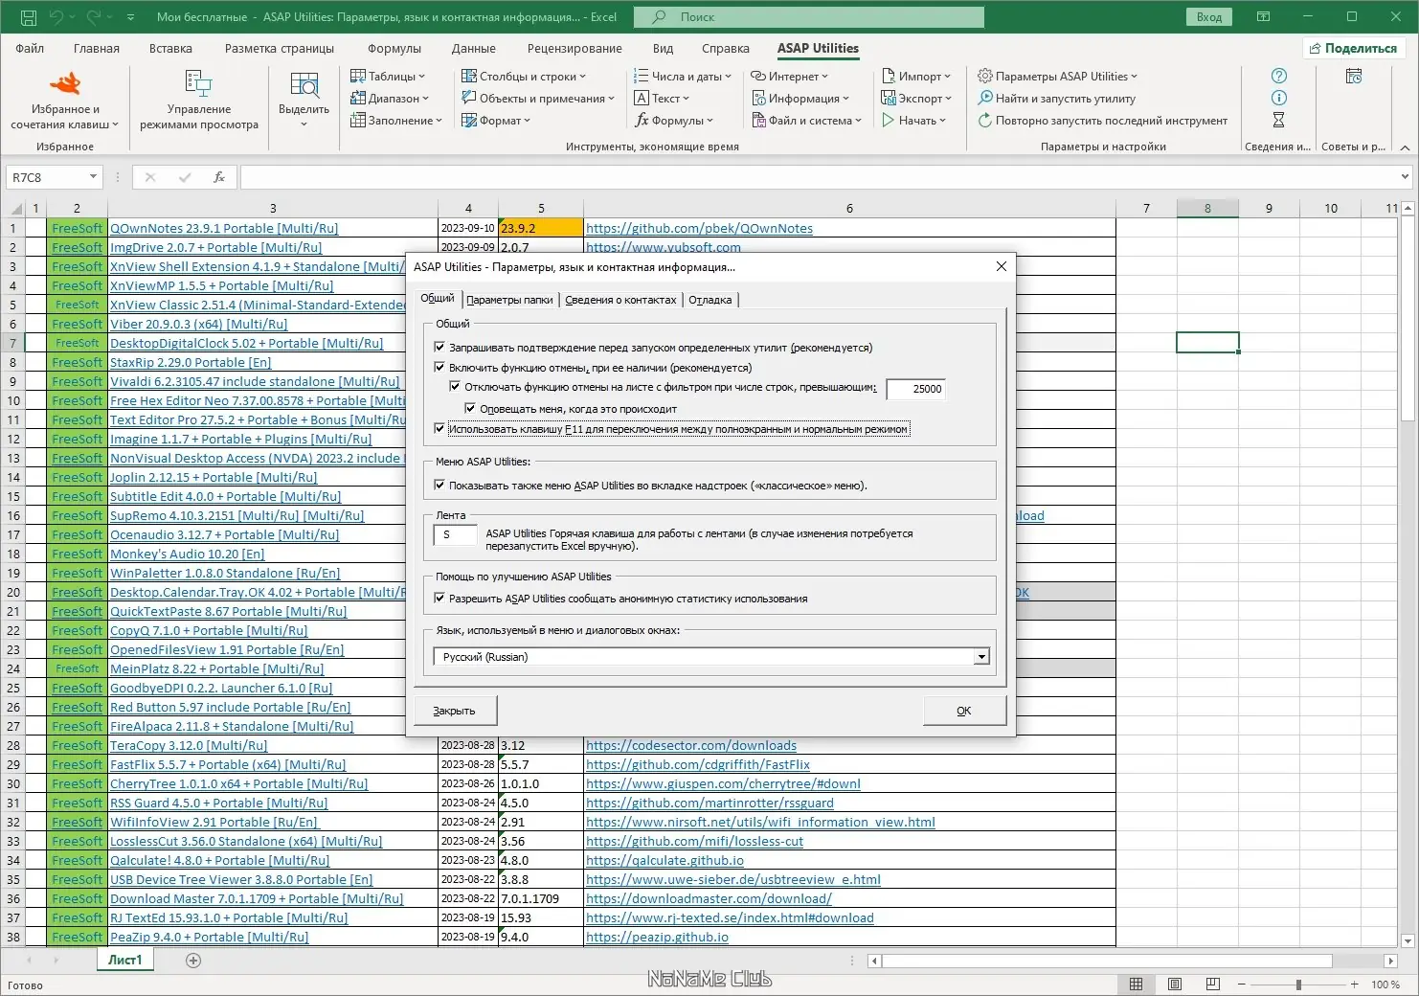Image resolution: width=1419 pixels, height=996 pixels.
Task: Open the Заполнение ribbon menu
Action: 395,121
